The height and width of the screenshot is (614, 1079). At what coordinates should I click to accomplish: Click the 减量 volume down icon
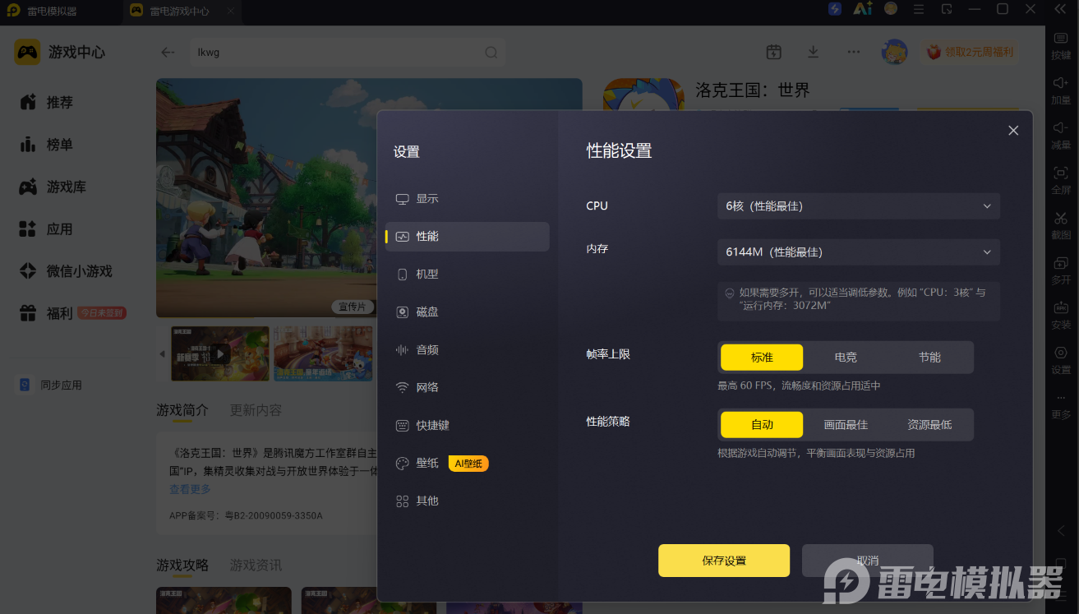pyautogui.click(x=1061, y=136)
